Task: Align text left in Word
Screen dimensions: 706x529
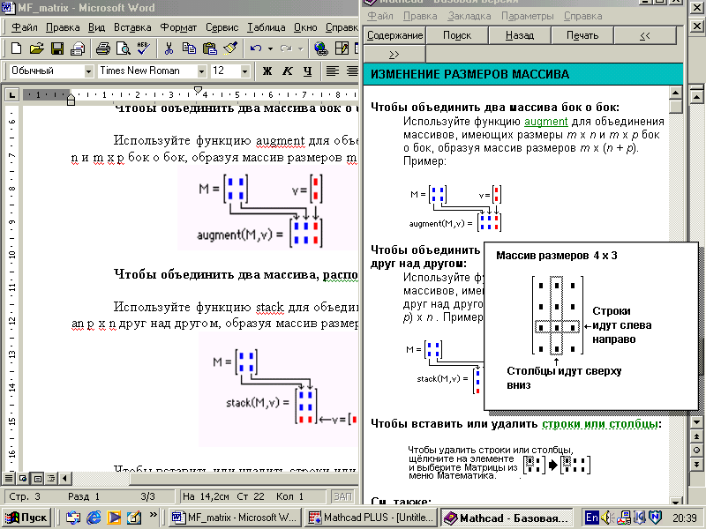Action: click(x=333, y=71)
